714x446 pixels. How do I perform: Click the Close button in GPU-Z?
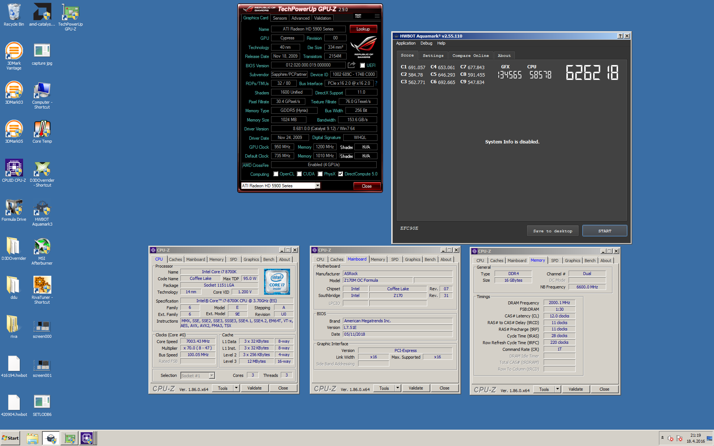point(366,186)
